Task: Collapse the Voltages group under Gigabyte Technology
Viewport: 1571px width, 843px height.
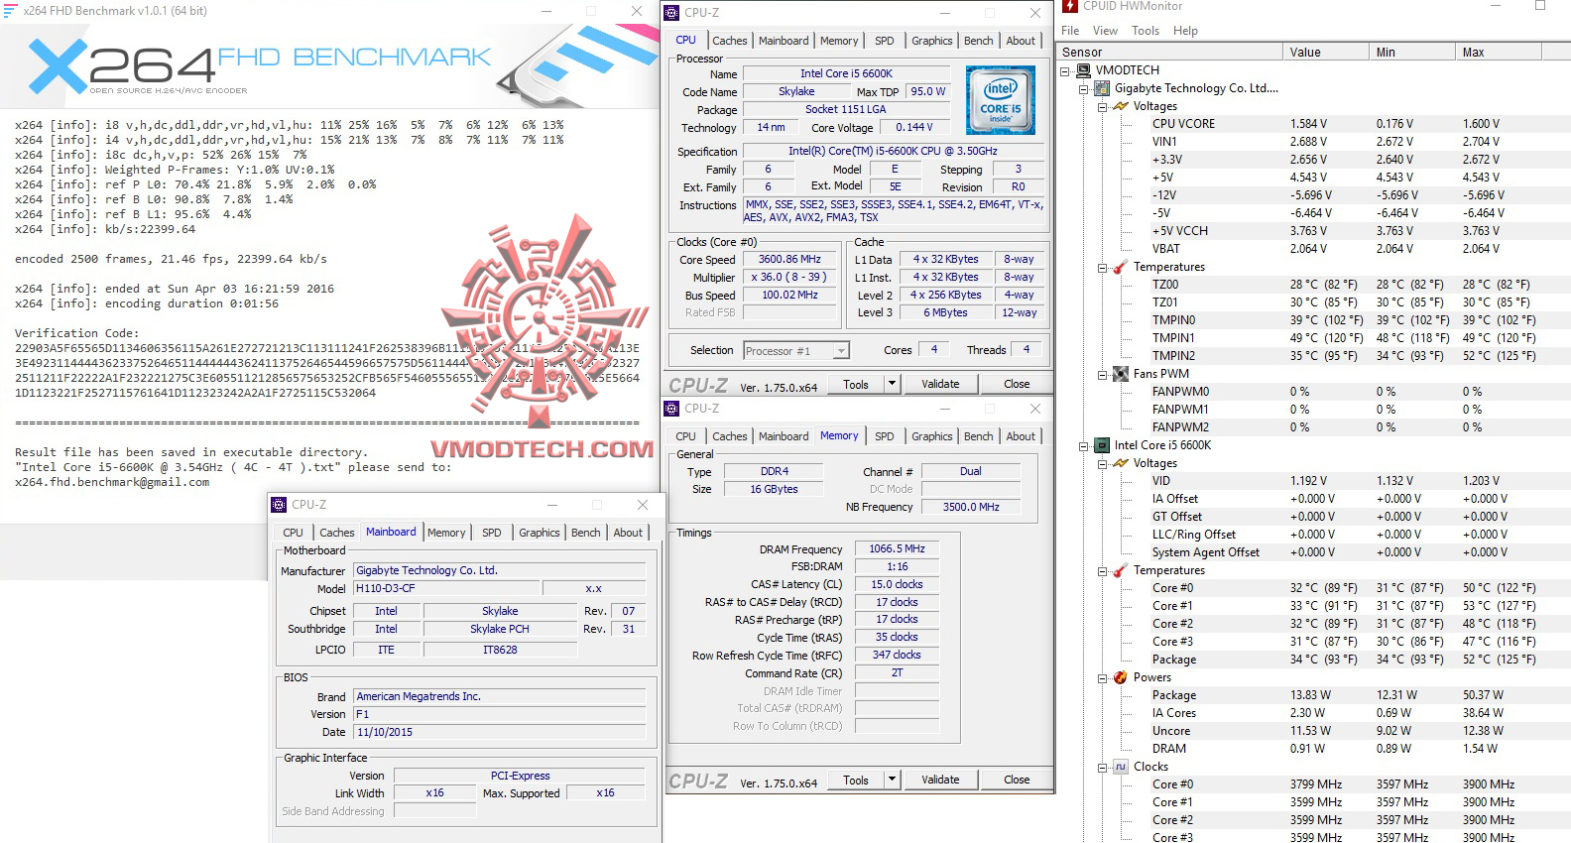Action: [x=1103, y=106]
